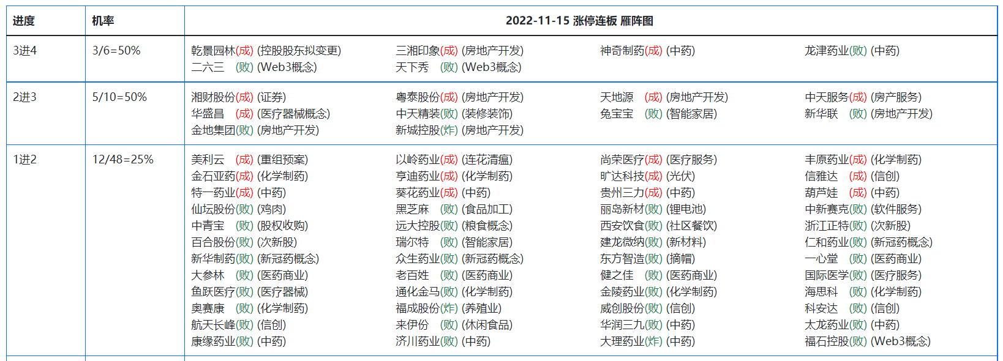Click stock name 远大控股
Viewport: 1003px width, 361px height.
[x=418, y=226]
